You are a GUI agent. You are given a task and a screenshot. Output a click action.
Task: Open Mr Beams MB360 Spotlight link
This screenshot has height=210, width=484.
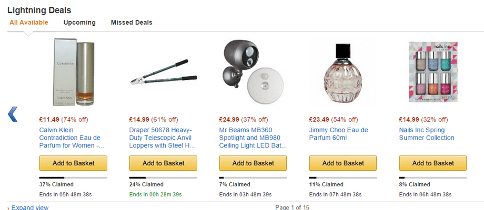(253, 138)
